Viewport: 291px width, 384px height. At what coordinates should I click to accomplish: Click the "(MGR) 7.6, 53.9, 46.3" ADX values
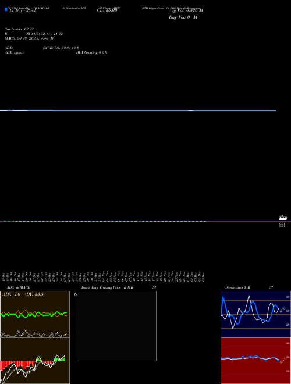click(61, 48)
